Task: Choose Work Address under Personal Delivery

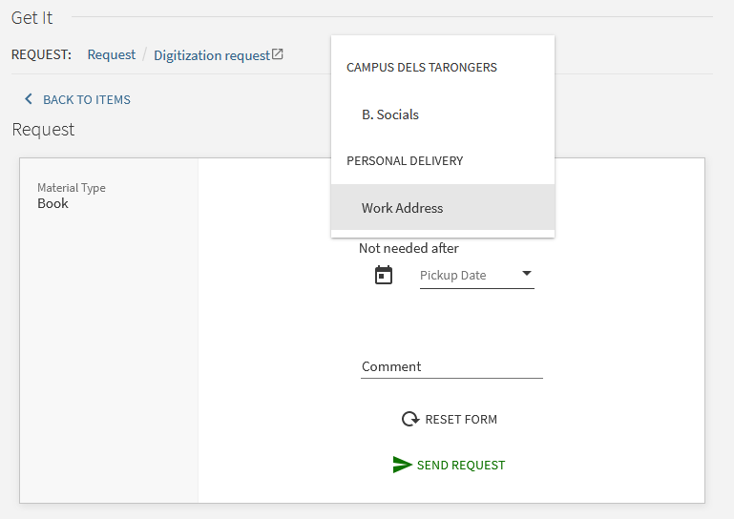Action: (443, 207)
